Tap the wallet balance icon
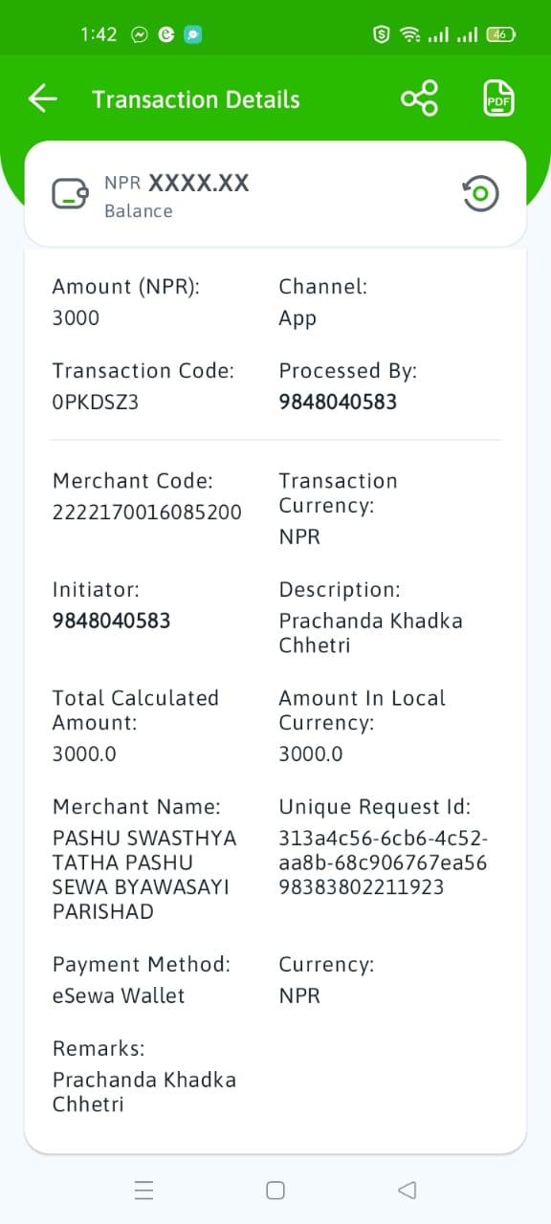 [x=71, y=194]
